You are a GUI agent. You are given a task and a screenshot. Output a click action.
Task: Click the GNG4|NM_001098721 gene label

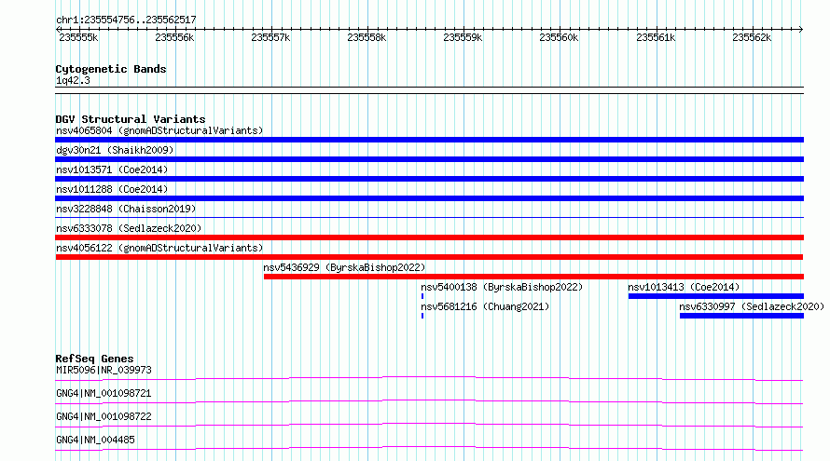tap(104, 393)
